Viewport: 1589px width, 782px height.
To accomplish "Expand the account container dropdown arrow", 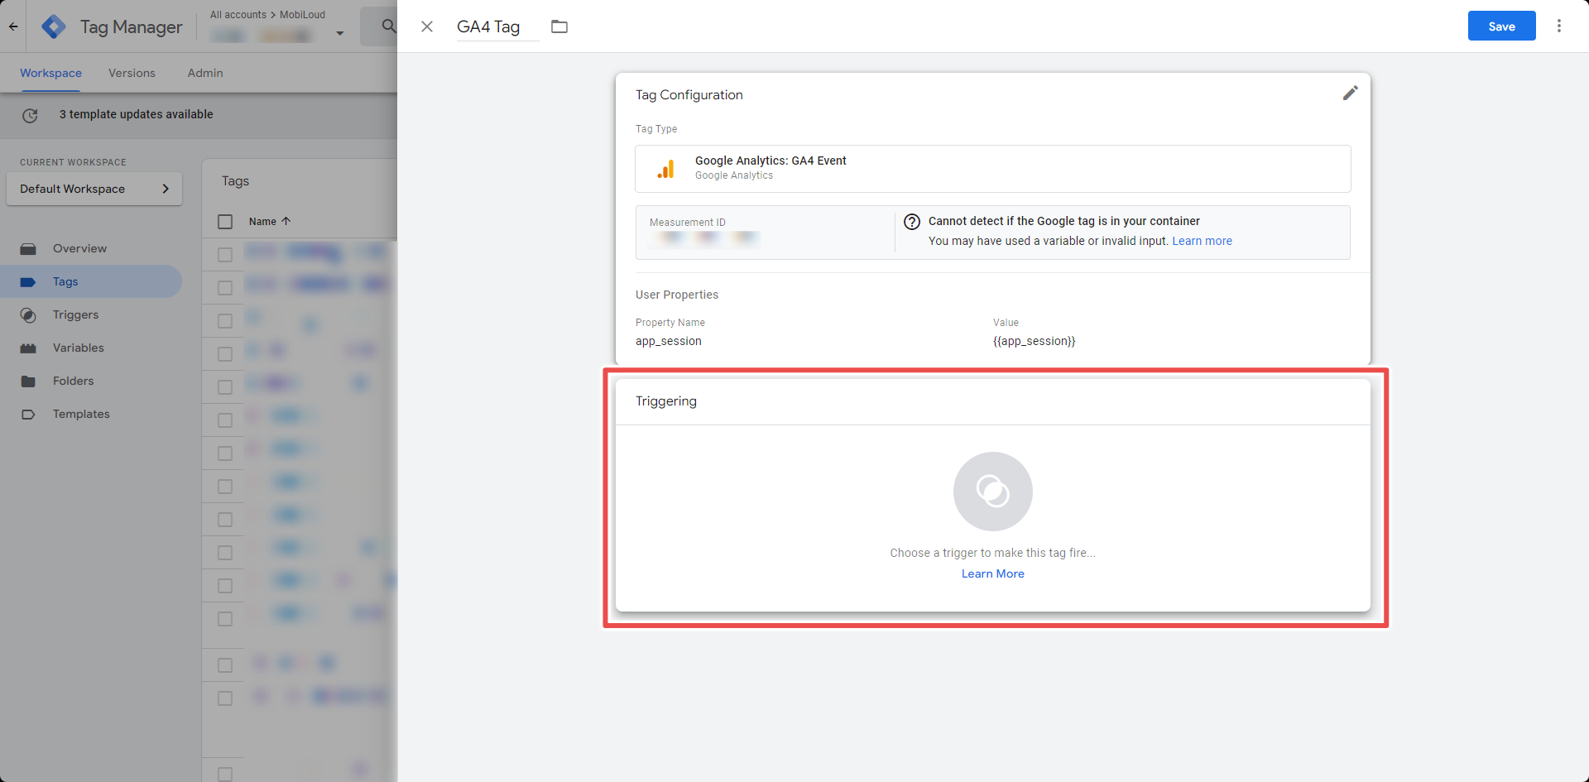I will (339, 34).
